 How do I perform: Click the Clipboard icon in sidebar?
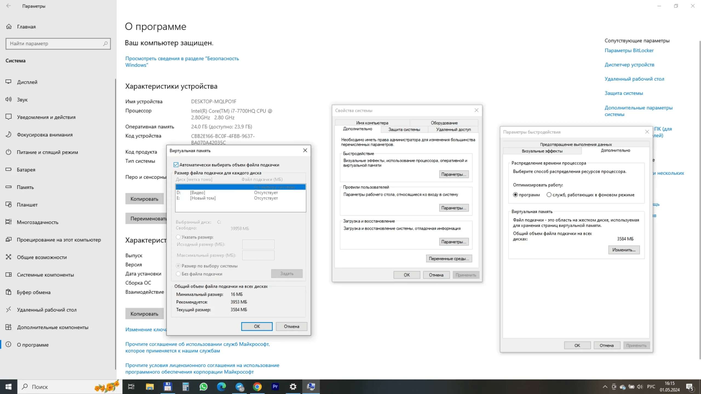click(x=8, y=292)
